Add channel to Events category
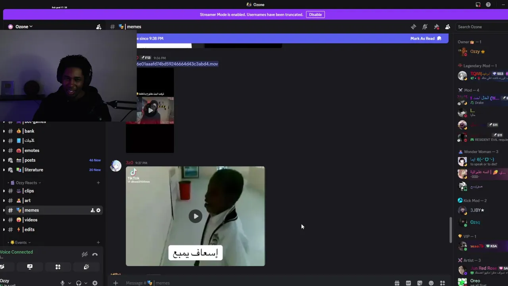Viewport: 508px width, 286px height. pyautogui.click(x=98, y=242)
